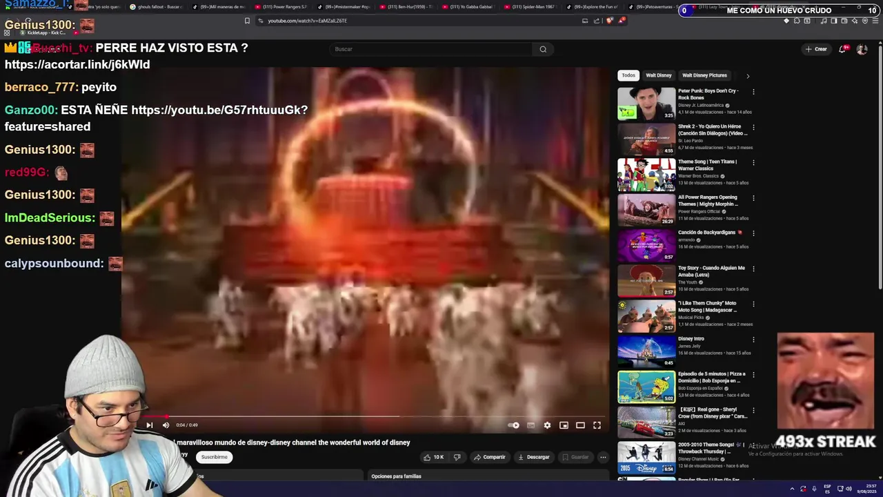Open the browser extensions puzzle icon
This screenshot has width=883, height=497.
click(797, 21)
